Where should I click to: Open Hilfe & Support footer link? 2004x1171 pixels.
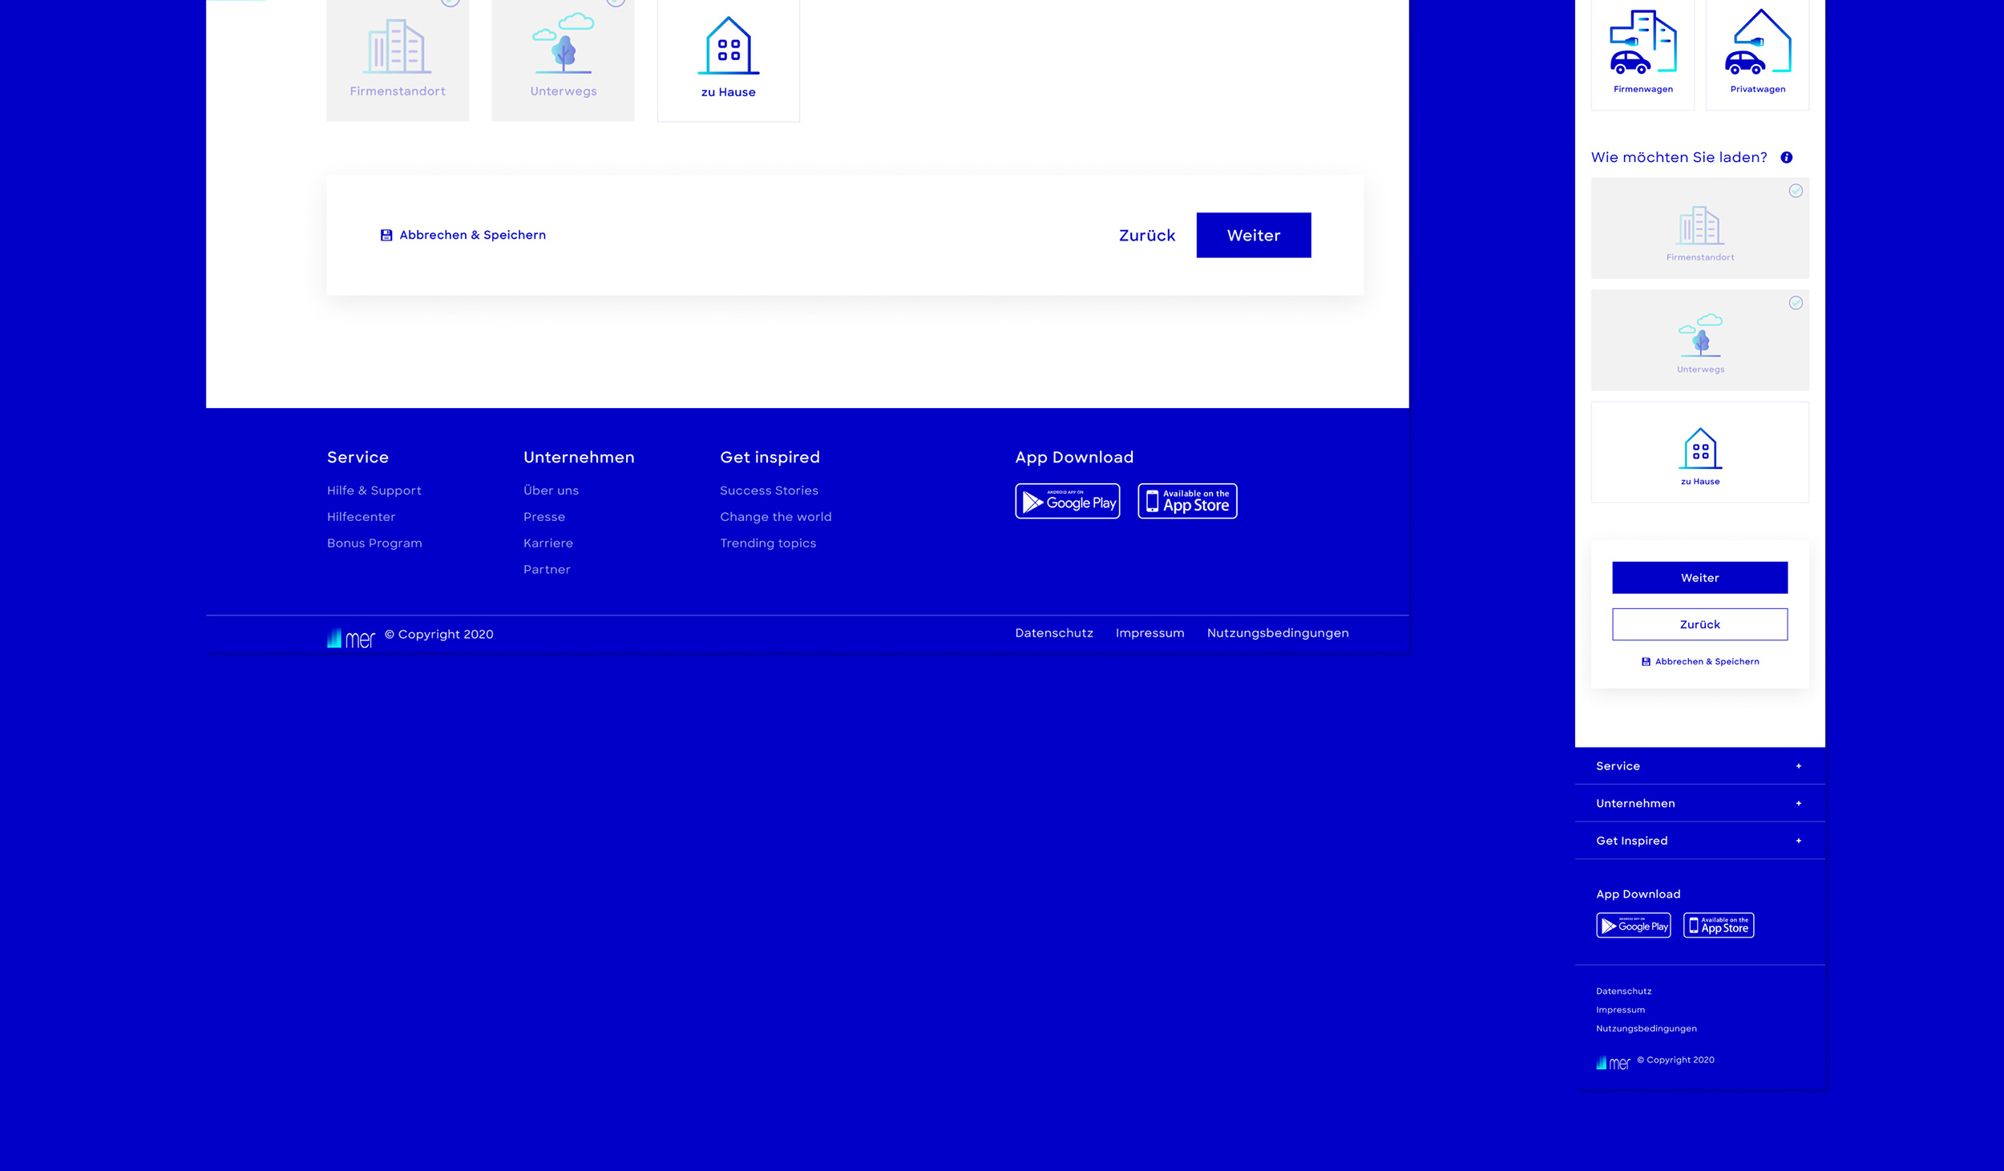pos(374,491)
